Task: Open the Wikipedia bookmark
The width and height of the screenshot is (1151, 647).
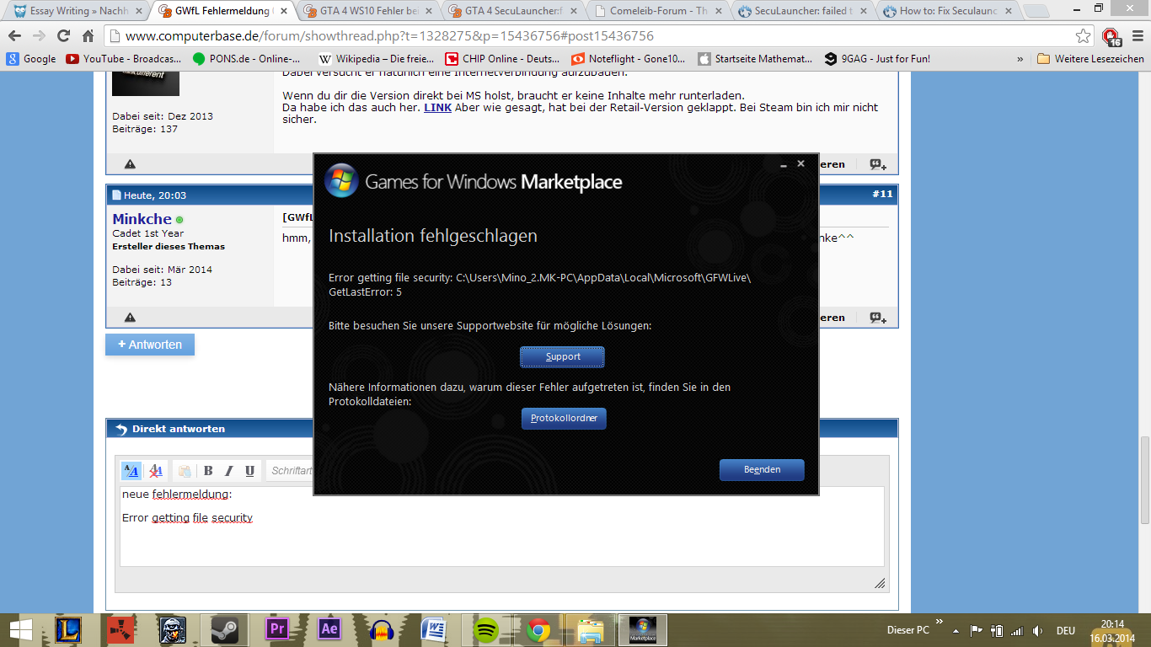Action: [377, 59]
